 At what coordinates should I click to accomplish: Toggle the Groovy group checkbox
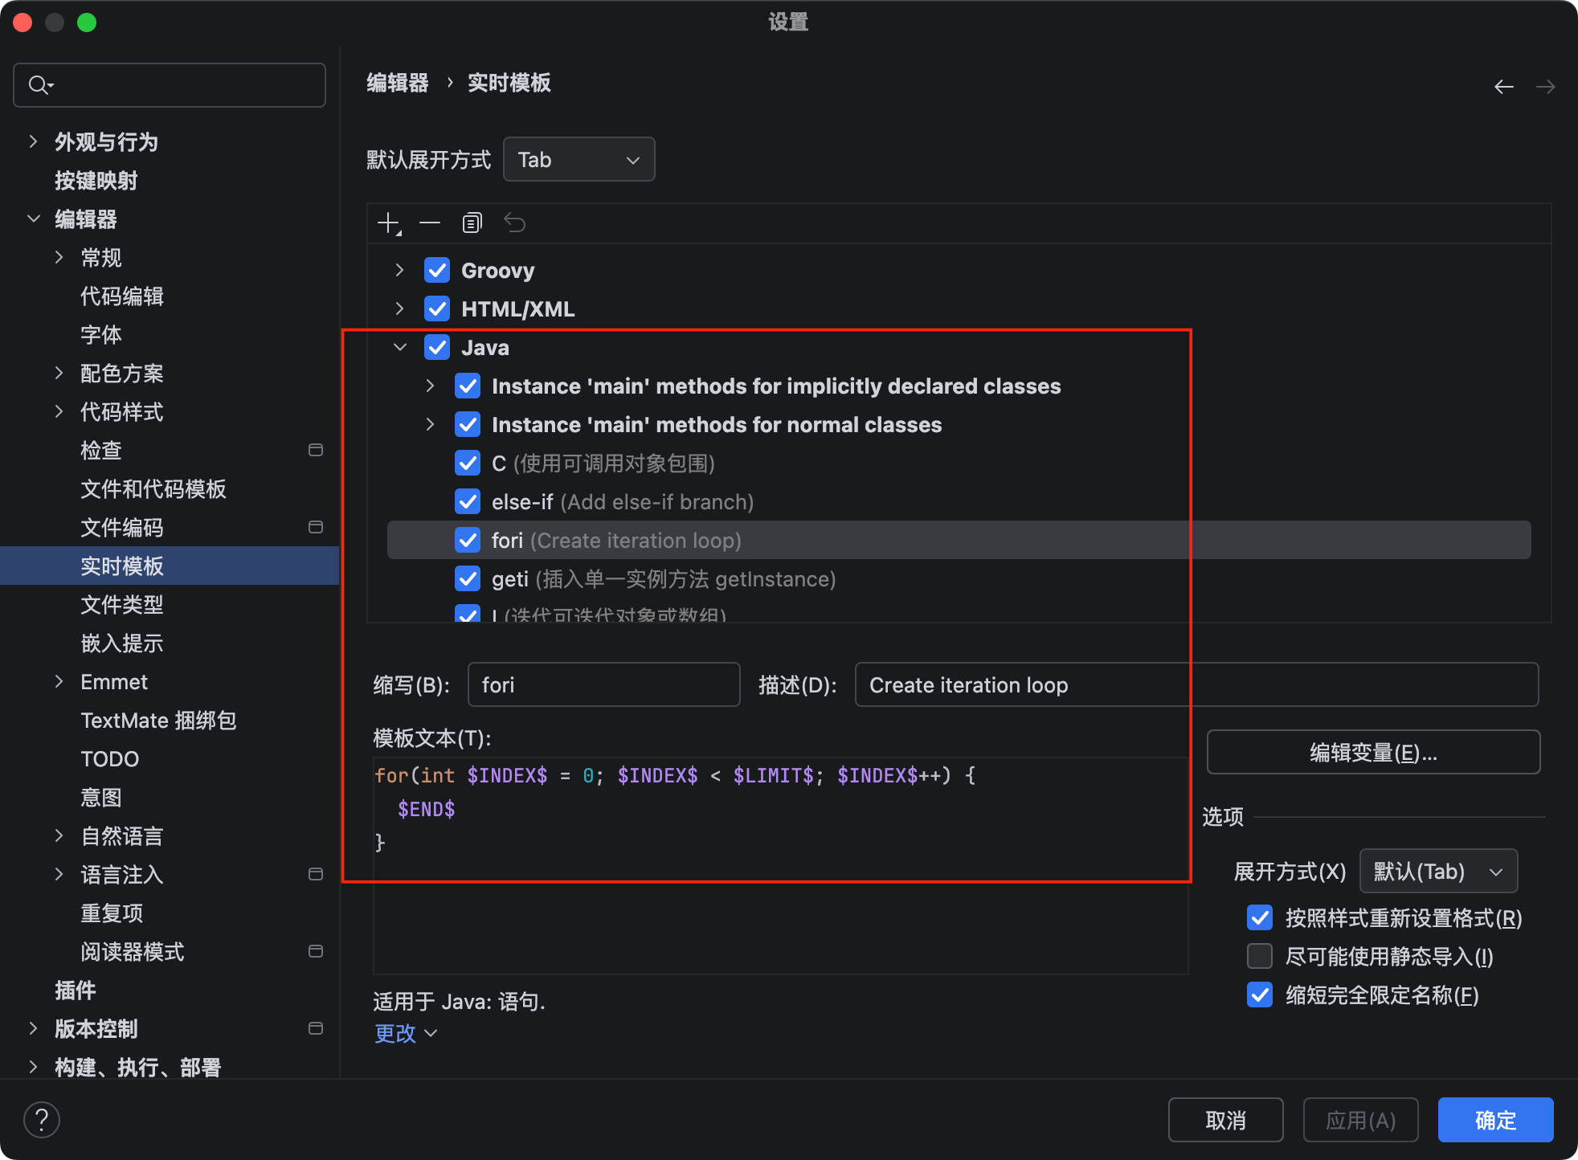point(437,271)
